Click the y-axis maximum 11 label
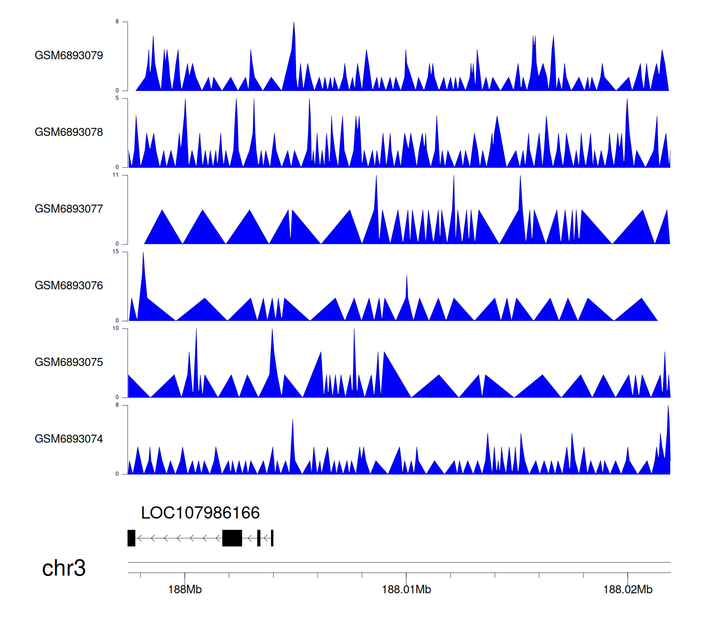The width and height of the screenshot is (707, 622). pos(115,175)
